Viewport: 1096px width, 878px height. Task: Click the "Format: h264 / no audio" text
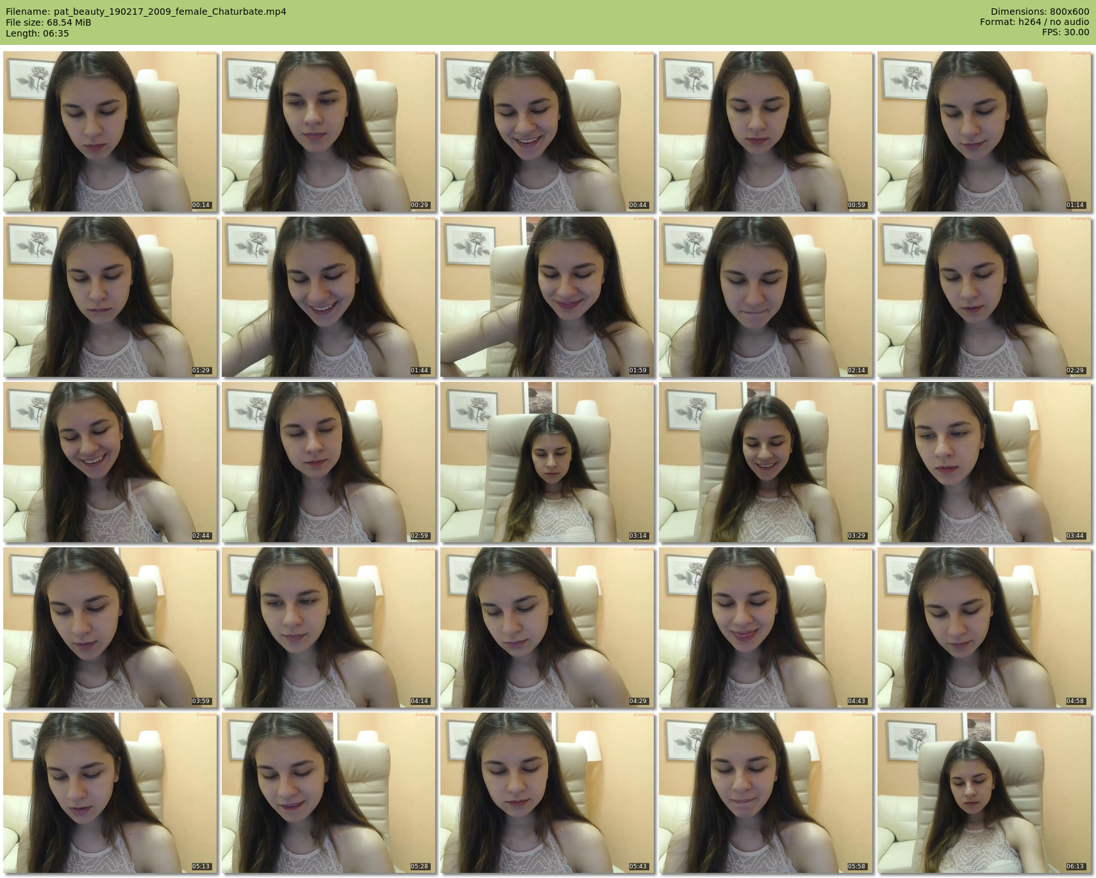(1034, 22)
